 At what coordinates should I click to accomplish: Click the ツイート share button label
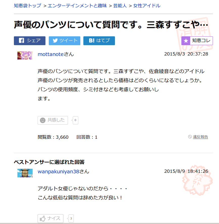point(68,41)
